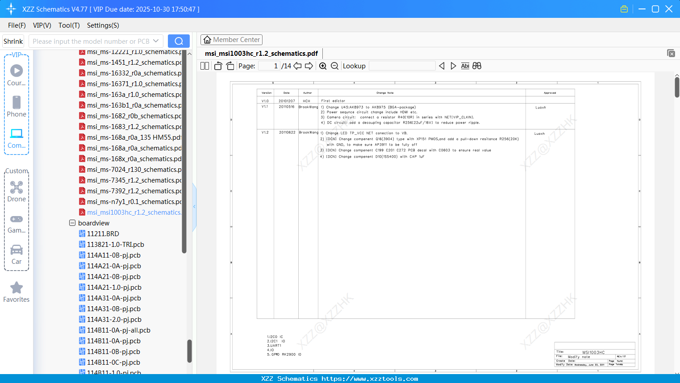Open the Drone category
The image size is (680, 383).
(x=17, y=191)
